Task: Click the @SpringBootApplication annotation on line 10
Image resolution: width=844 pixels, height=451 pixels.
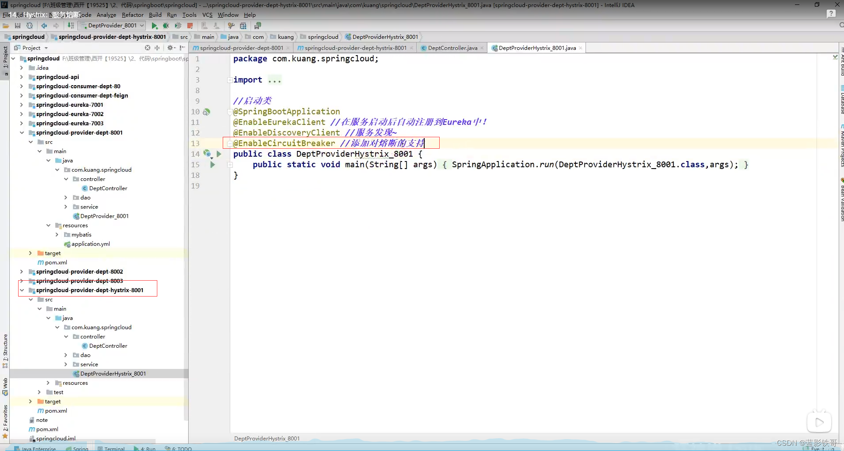Action: pos(287,112)
